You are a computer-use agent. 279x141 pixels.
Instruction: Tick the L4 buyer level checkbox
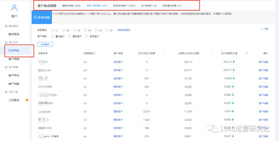tap(85, 31)
